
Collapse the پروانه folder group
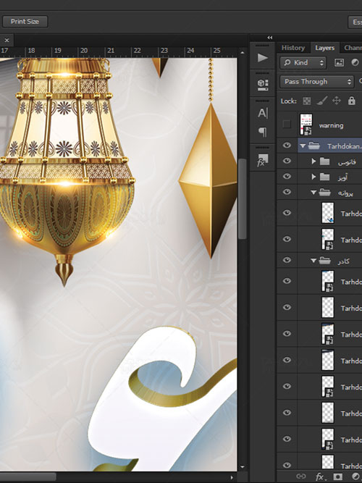313,192
